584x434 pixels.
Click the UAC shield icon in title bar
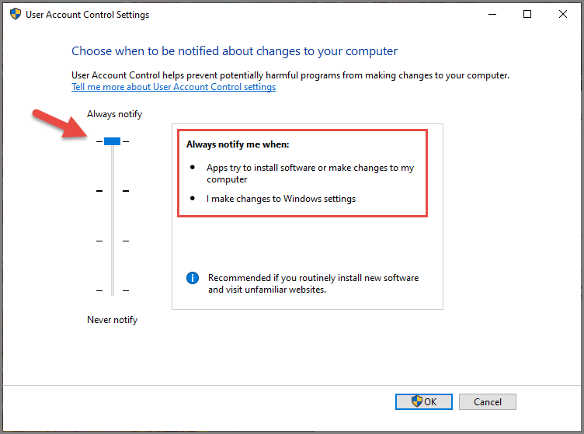16,14
